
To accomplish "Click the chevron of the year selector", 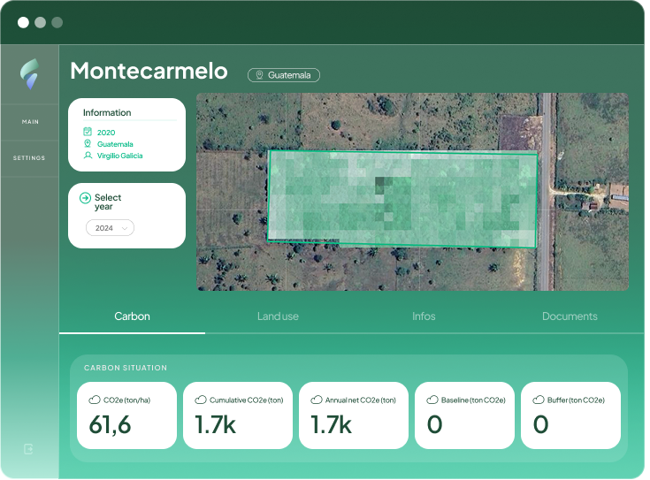I will [x=125, y=228].
